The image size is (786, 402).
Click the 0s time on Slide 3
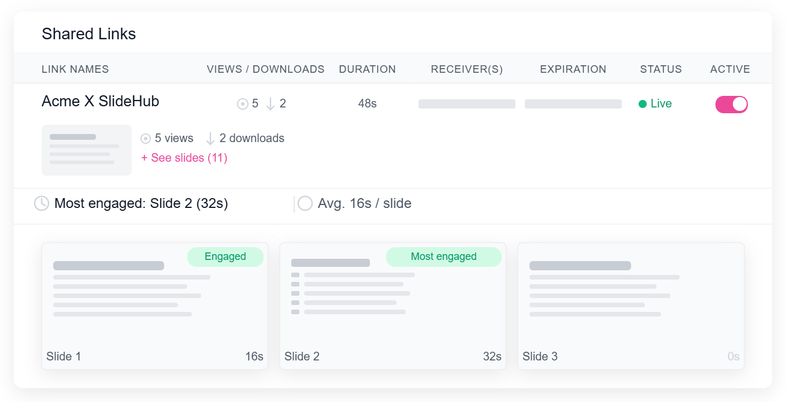[x=733, y=356]
